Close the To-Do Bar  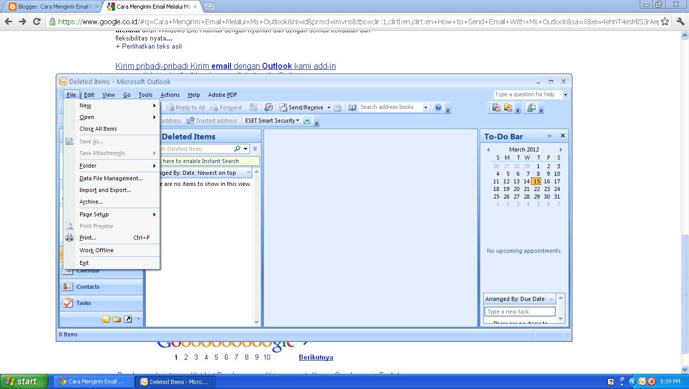562,136
